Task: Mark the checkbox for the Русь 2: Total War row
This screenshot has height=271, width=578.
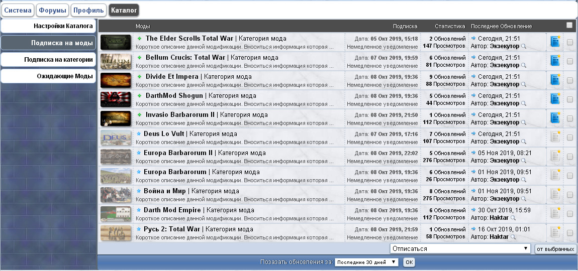Action: click(x=570, y=233)
